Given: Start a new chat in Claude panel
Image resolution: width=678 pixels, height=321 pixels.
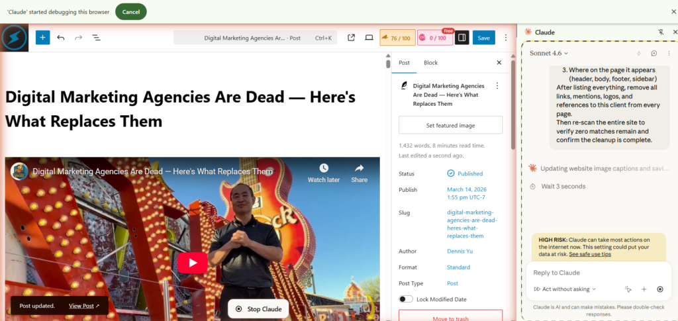Looking at the screenshot, I should tap(654, 53).
